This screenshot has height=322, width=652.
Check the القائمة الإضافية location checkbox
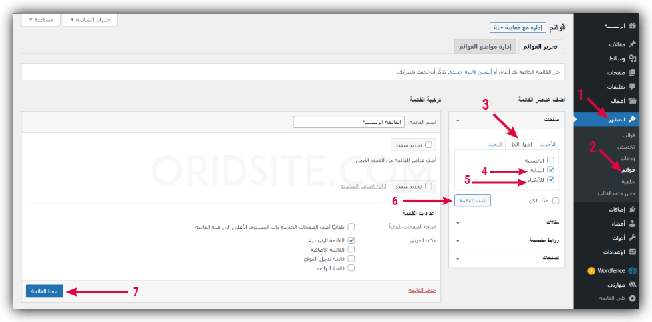point(351,250)
